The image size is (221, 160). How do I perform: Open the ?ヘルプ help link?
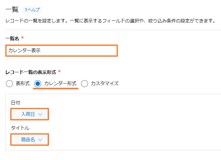(x=32, y=10)
